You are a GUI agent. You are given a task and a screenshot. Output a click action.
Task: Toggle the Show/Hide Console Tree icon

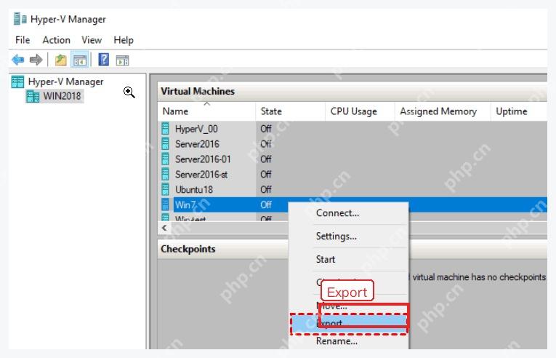[x=80, y=60]
